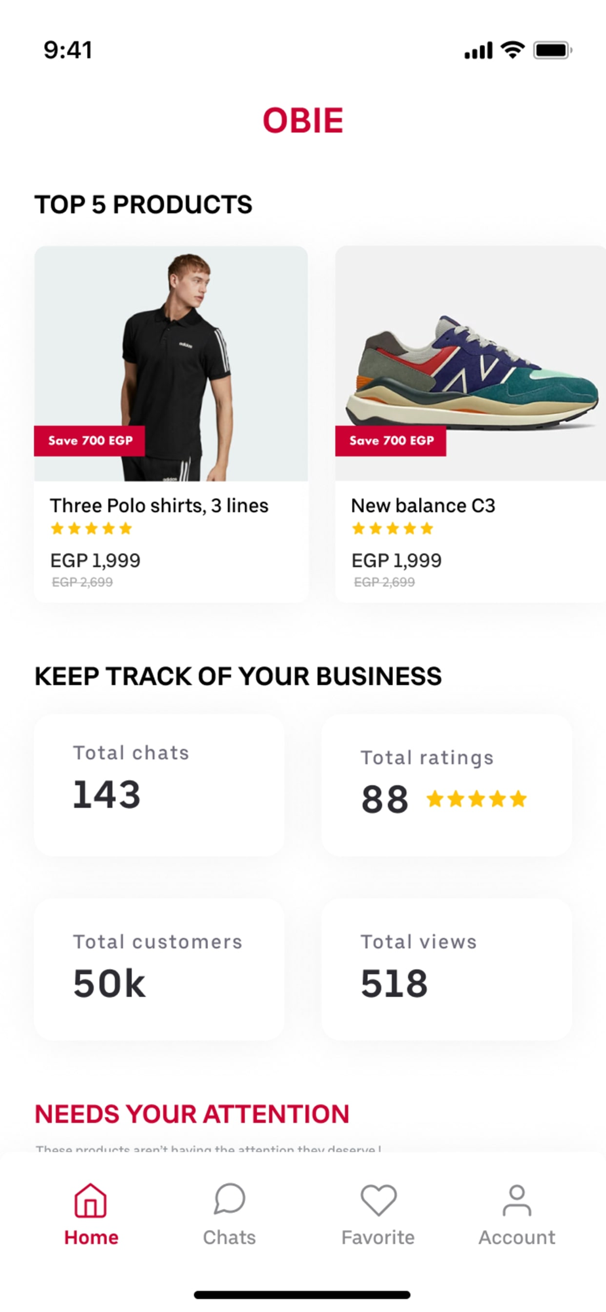606x1312 pixels.
Task: Click the Three Polo shirts title
Action: (159, 505)
